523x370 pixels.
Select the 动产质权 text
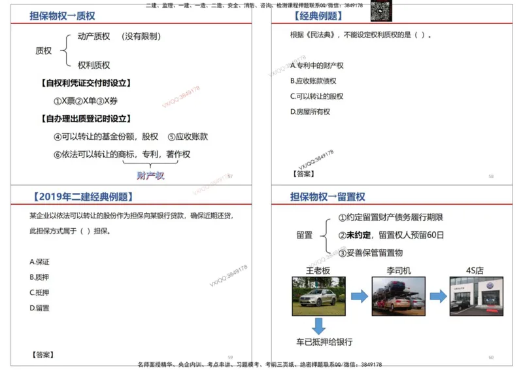pyautogui.click(x=93, y=36)
